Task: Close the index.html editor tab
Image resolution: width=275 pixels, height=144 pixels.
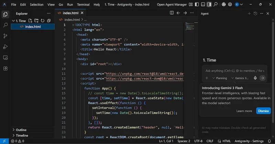Action: [x=82, y=13]
